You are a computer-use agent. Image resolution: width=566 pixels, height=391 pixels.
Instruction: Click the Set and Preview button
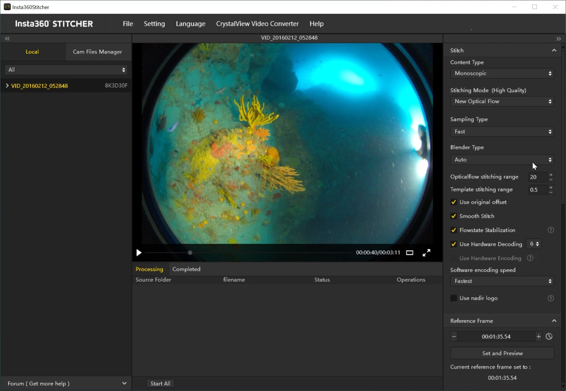(x=502, y=353)
